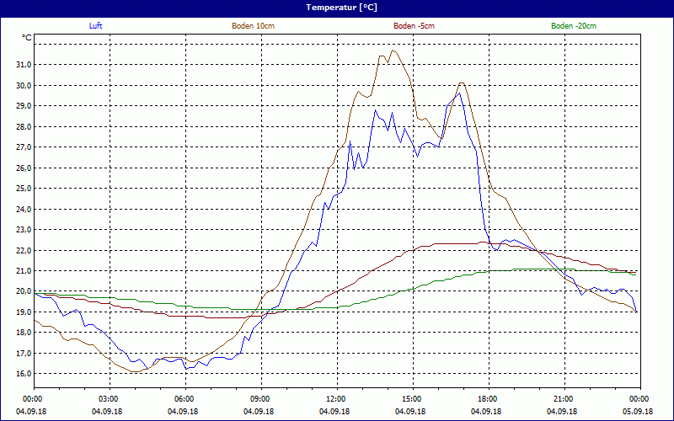Click the Boden -5cm legend label

tap(414, 26)
